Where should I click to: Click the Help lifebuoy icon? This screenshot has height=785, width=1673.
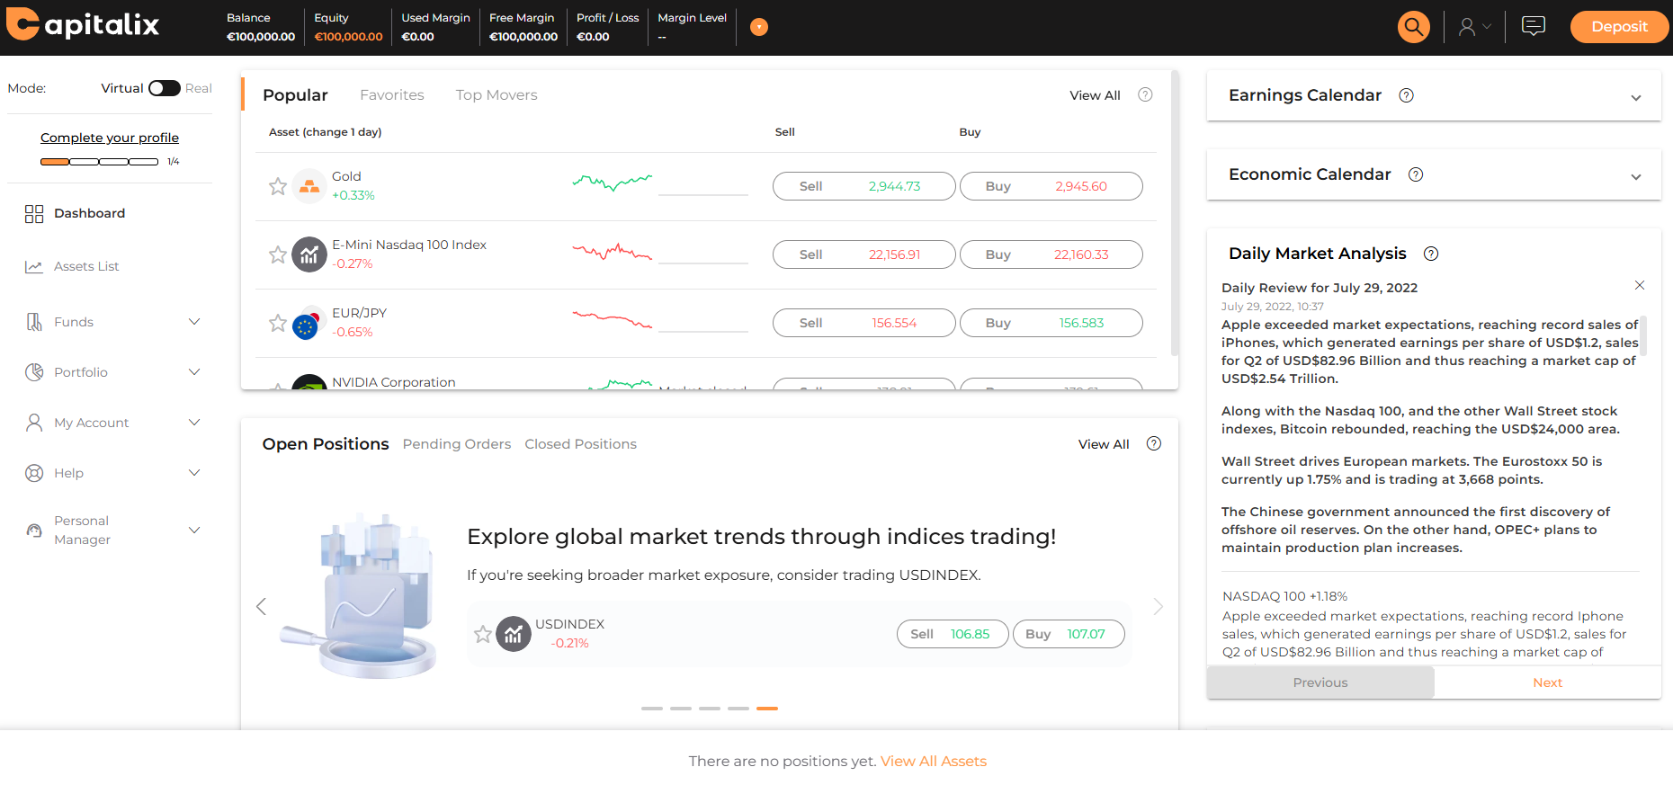[34, 473]
